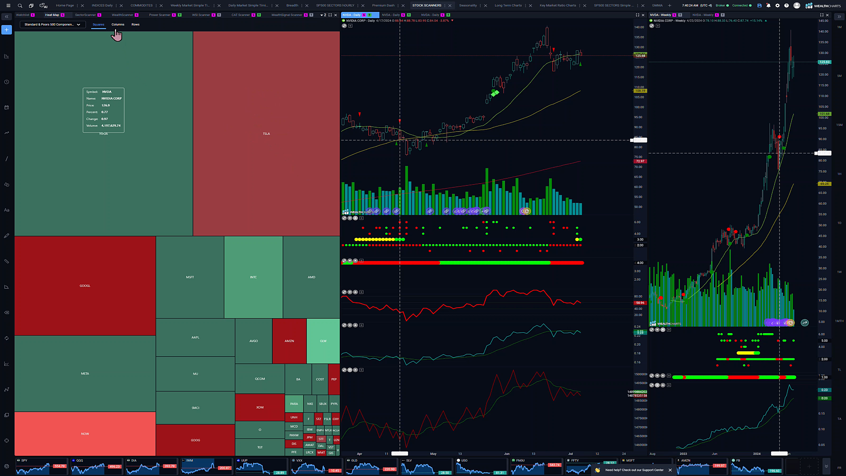Maximize the Heat Map scanner panel
846x476 pixels.
[x=330, y=15]
